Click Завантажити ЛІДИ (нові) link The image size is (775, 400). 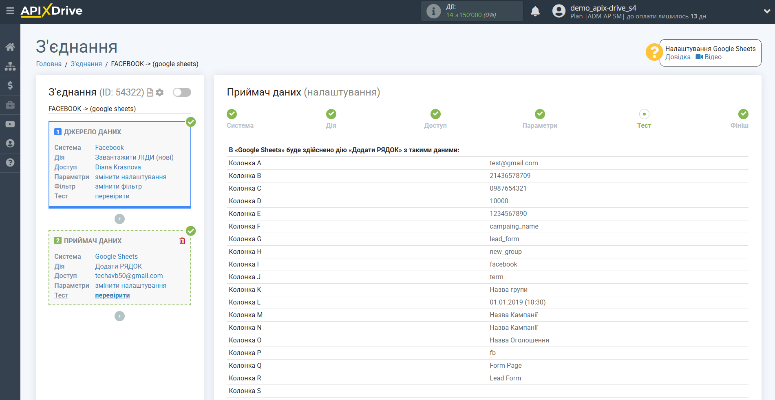[x=134, y=157]
